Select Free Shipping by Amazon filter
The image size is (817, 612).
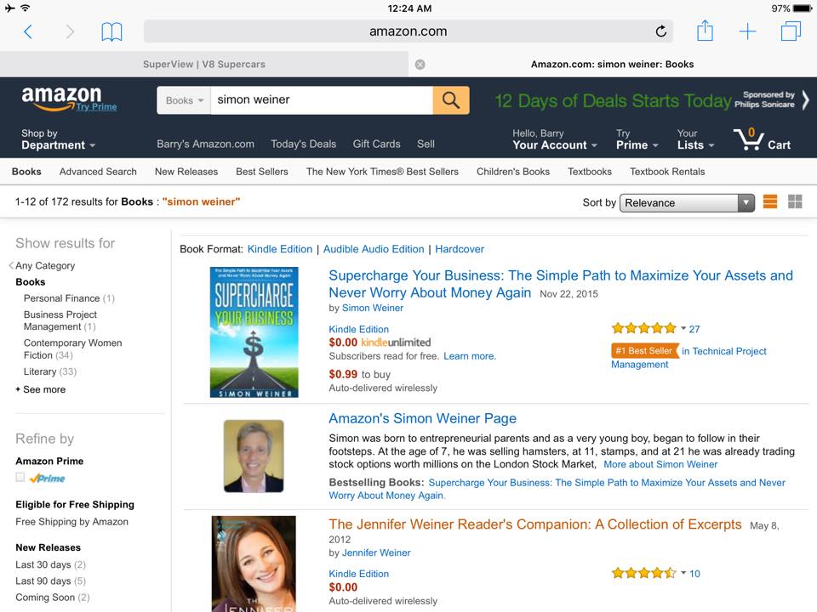point(71,521)
